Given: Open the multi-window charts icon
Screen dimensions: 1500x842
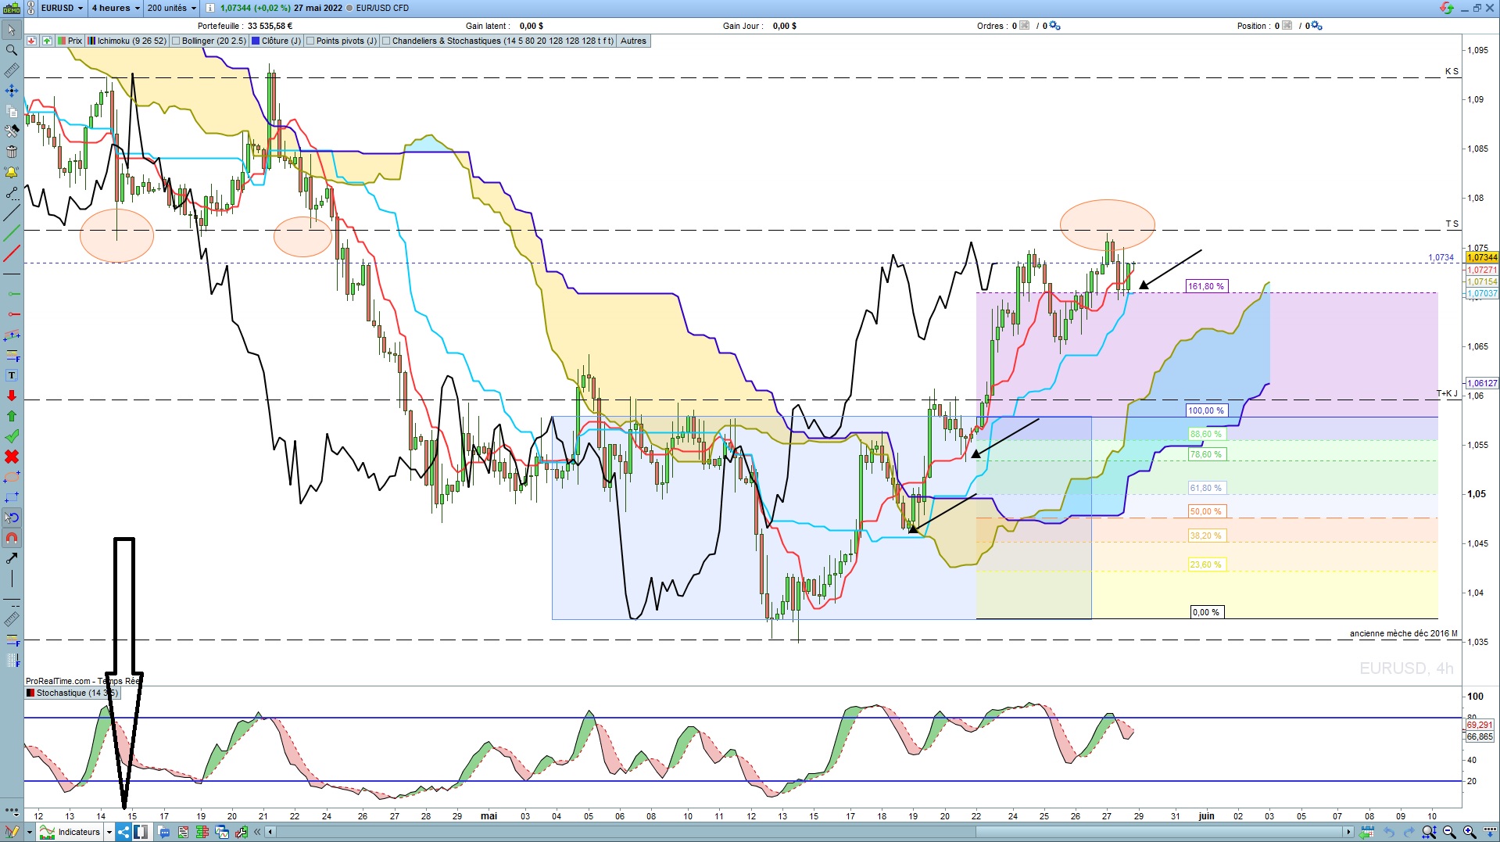Looking at the screenshot, I should coord(221,833).
